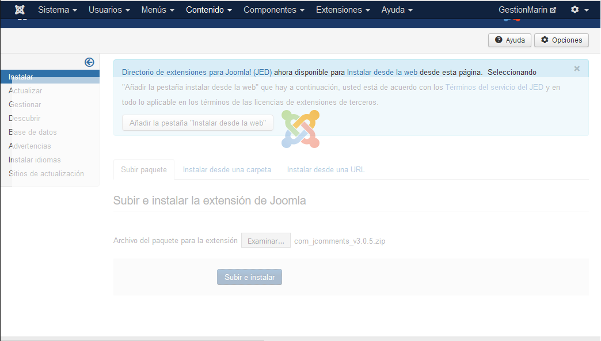Open Base de datos sidebar link
The image size is (601, 341).
pyautogui.click(x=32, y=132)
